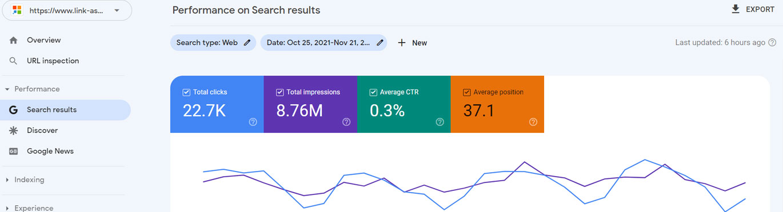Click the Total impressions help icon
The image size is (783, 212).
346,122
